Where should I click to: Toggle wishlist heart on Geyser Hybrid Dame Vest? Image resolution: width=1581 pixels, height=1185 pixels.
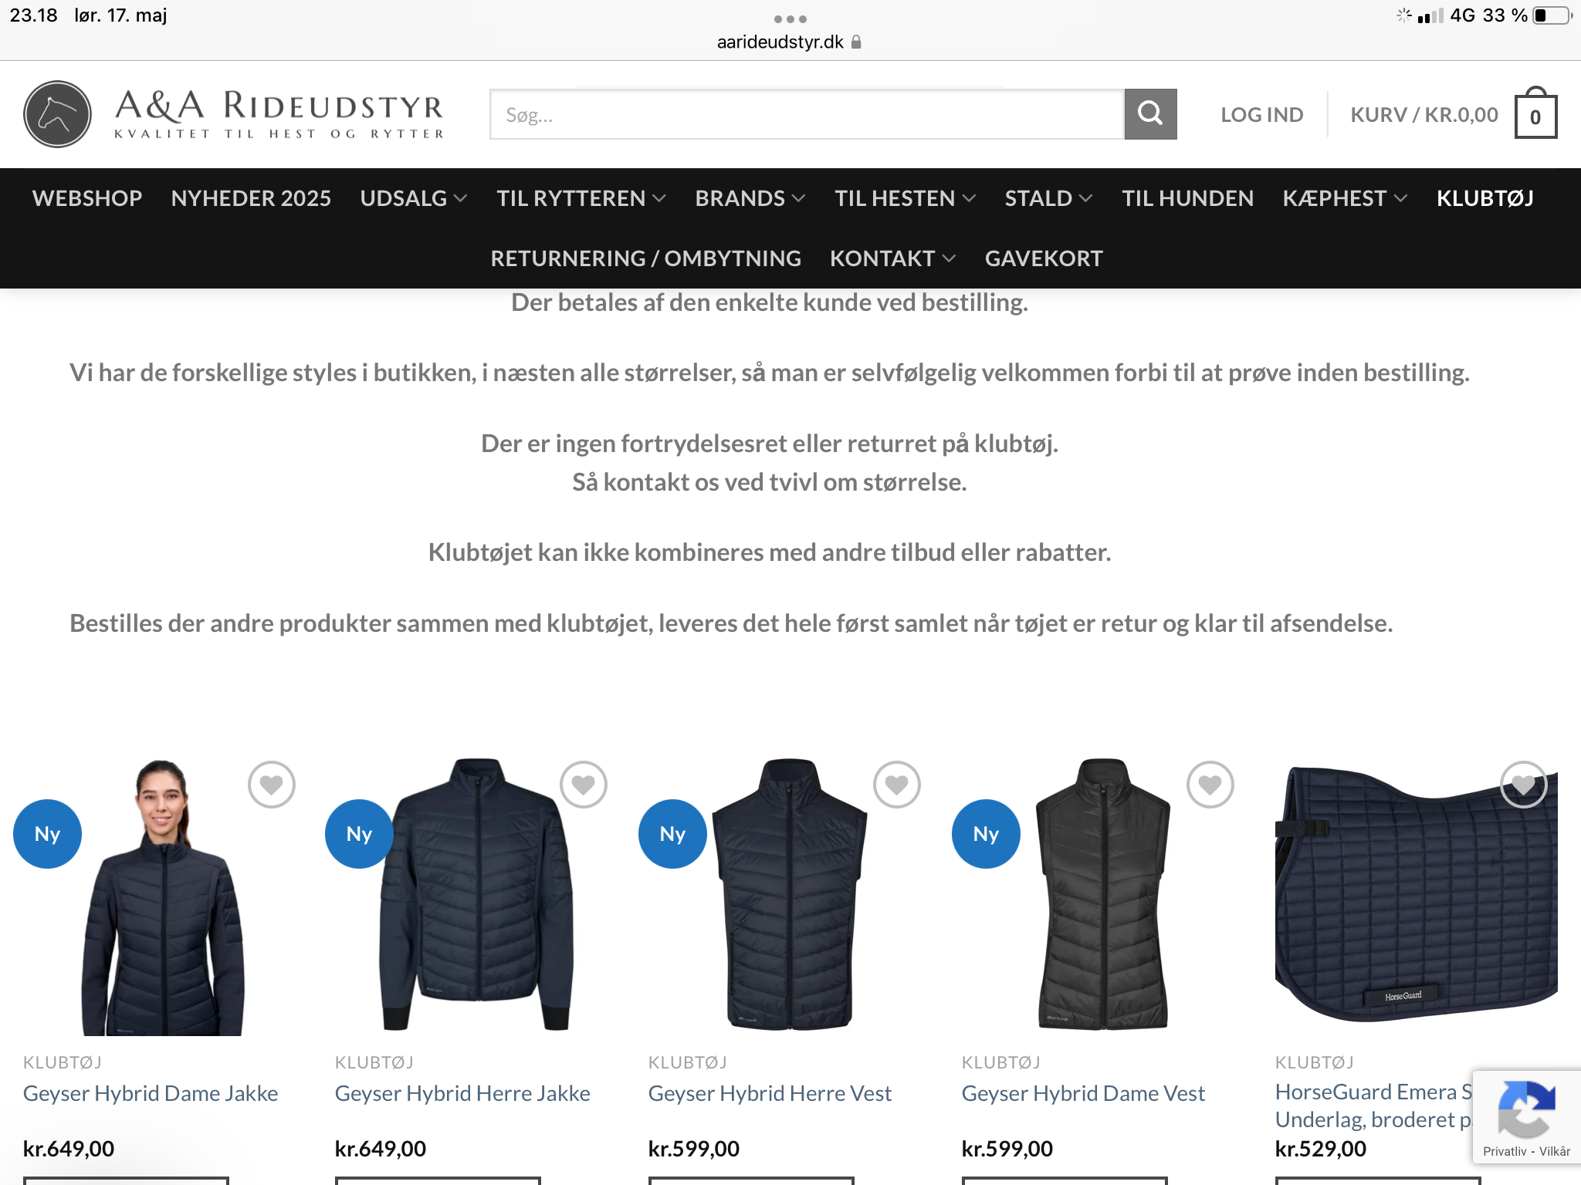1210,785
